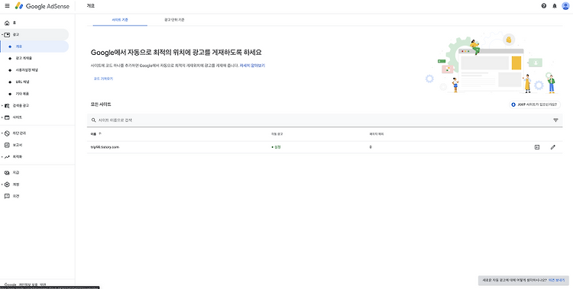Expand the 계정 section arrow
This screenshot has width=573, height=289.
[2, 185]
